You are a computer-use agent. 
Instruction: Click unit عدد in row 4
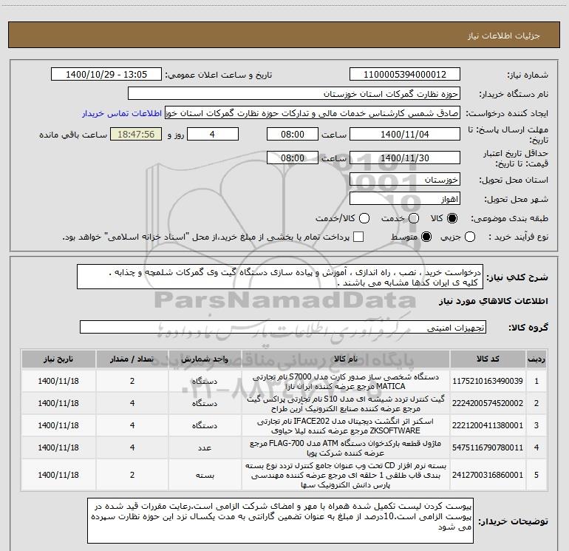(205, 447)
